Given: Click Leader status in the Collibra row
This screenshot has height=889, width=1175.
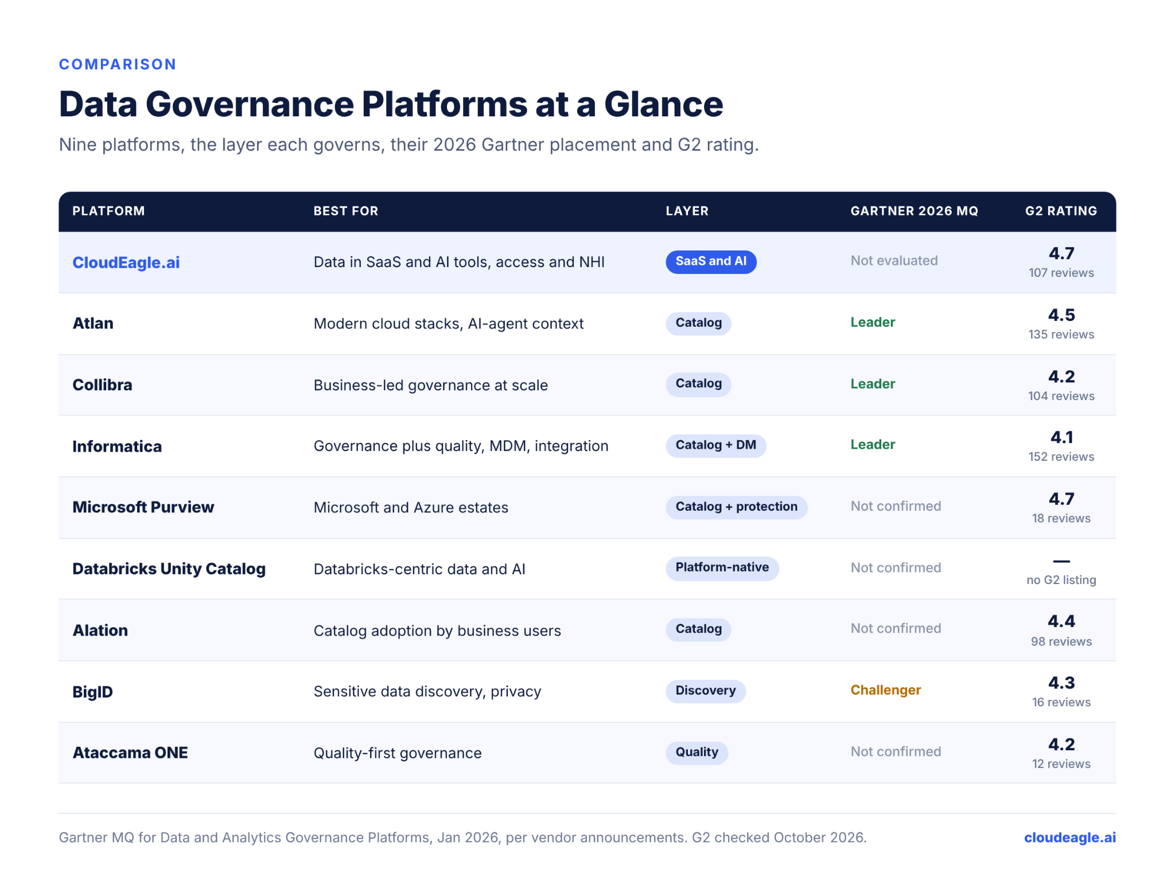Looking at the screenshot, I should pyautogui.click(x=873, y=383).
